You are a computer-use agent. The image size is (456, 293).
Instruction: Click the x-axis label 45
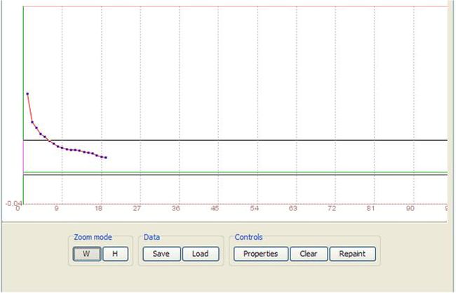click(x=215, y=208)
